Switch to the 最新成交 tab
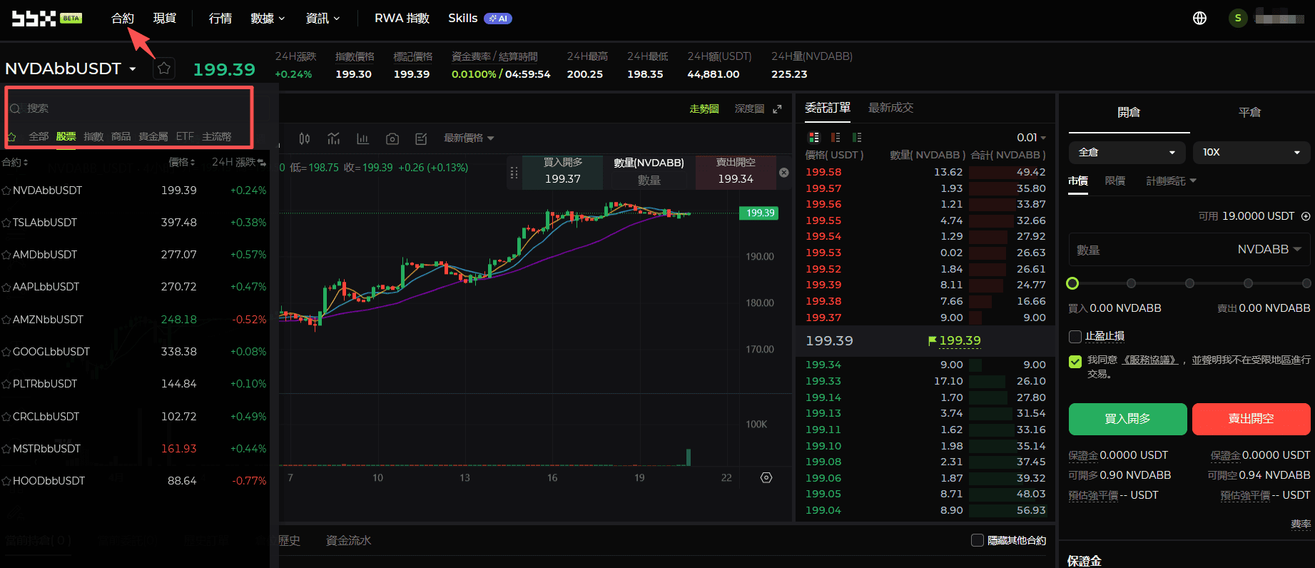The height and width of the screenshot is (568, 1315). [x=890, y=108]
